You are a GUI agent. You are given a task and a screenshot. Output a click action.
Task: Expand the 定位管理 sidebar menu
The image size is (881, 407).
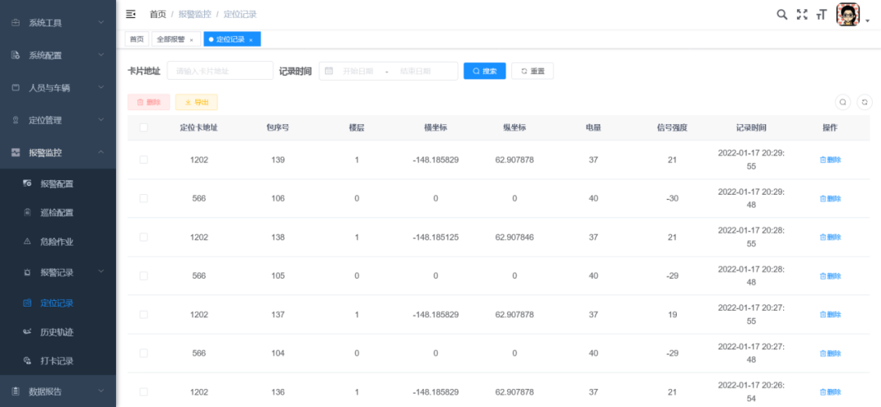tap(58, 120)
